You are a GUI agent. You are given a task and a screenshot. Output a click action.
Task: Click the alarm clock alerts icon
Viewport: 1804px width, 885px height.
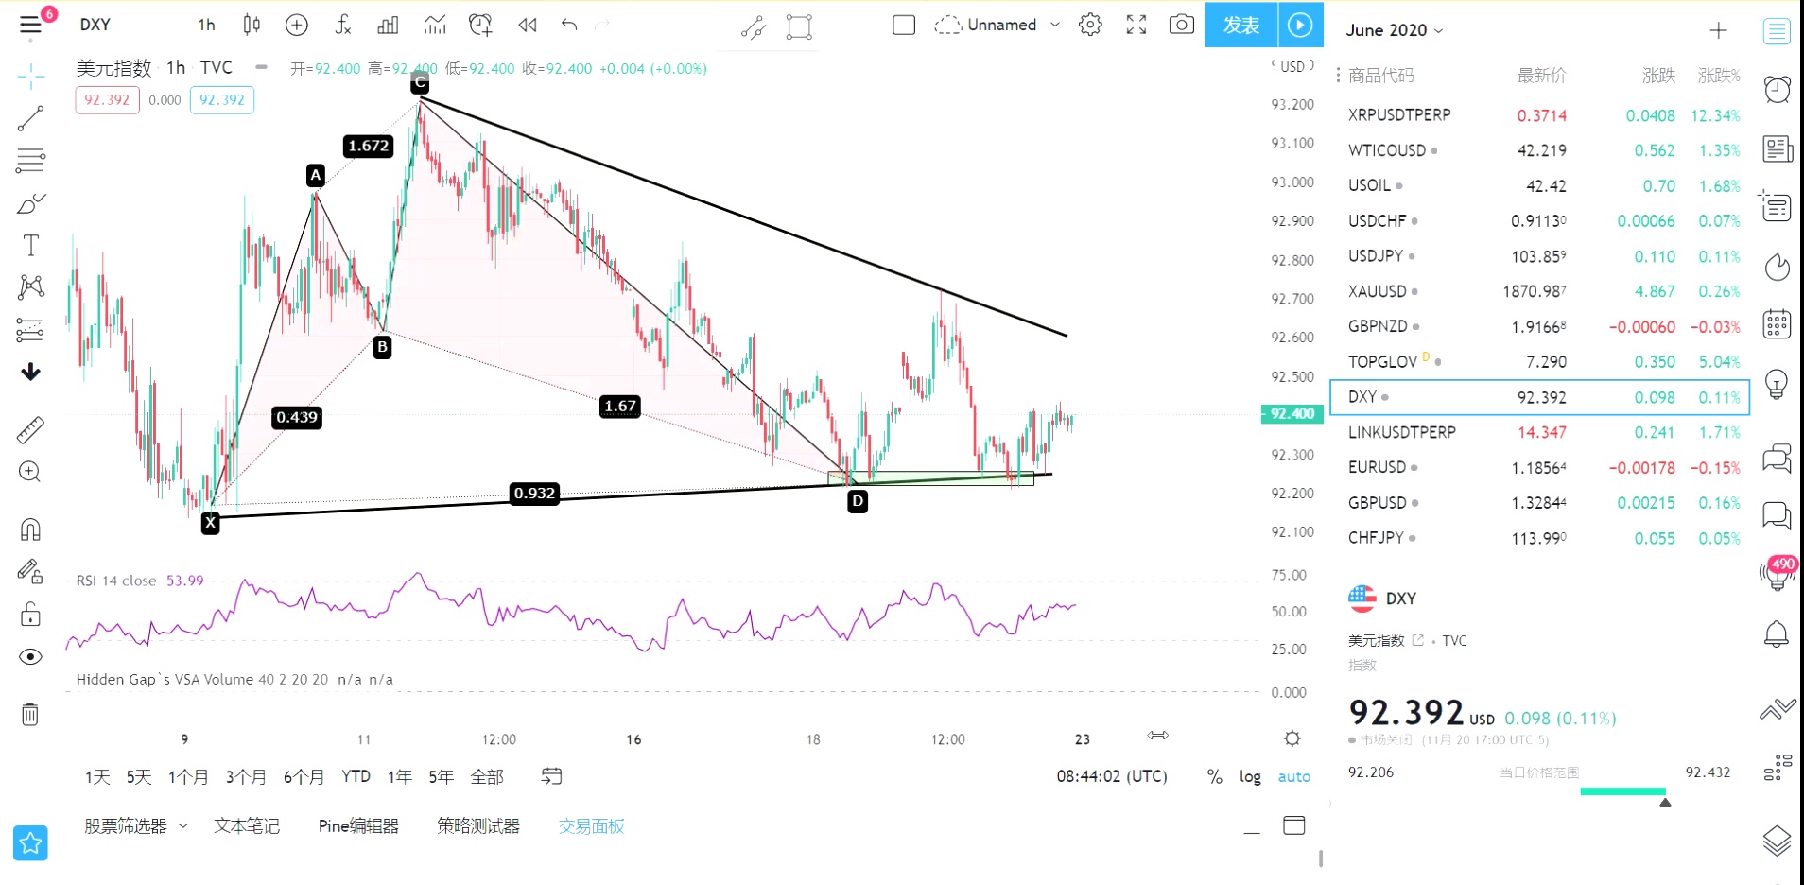1777,89
